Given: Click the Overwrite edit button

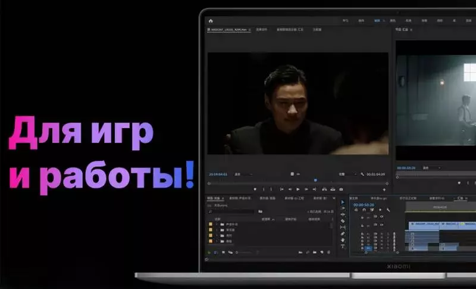Looking at the screenshot, I should point(333,189).
